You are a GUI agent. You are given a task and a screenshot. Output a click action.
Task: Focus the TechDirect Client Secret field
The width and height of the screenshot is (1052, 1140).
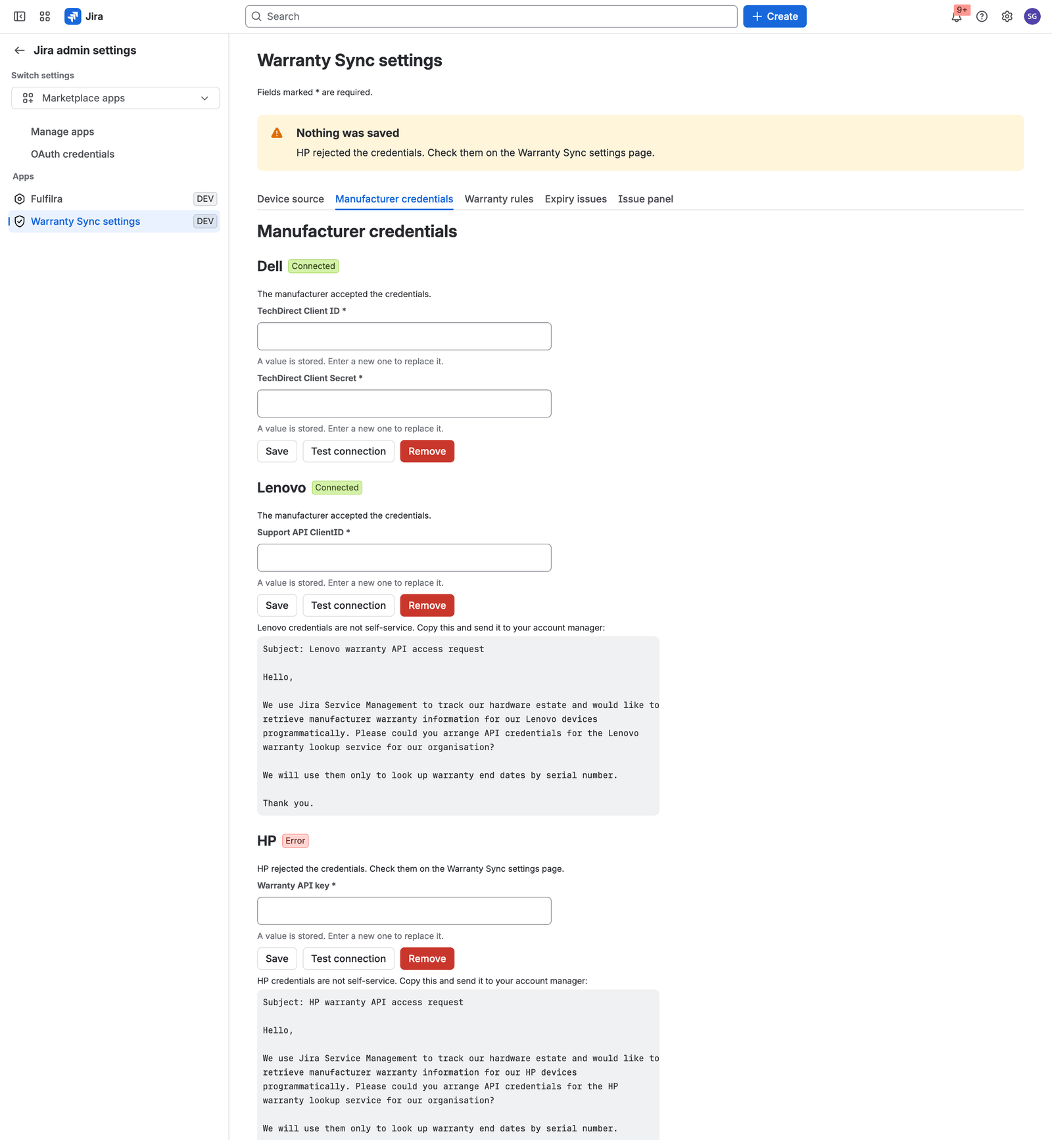(404, 404)
